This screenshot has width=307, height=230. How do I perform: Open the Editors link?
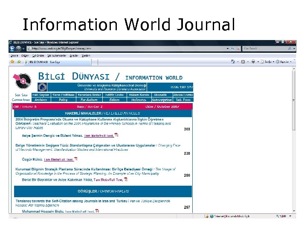coord(114,100)
